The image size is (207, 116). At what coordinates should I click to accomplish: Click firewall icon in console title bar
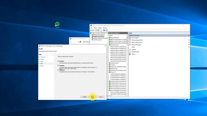pos(91,25)
